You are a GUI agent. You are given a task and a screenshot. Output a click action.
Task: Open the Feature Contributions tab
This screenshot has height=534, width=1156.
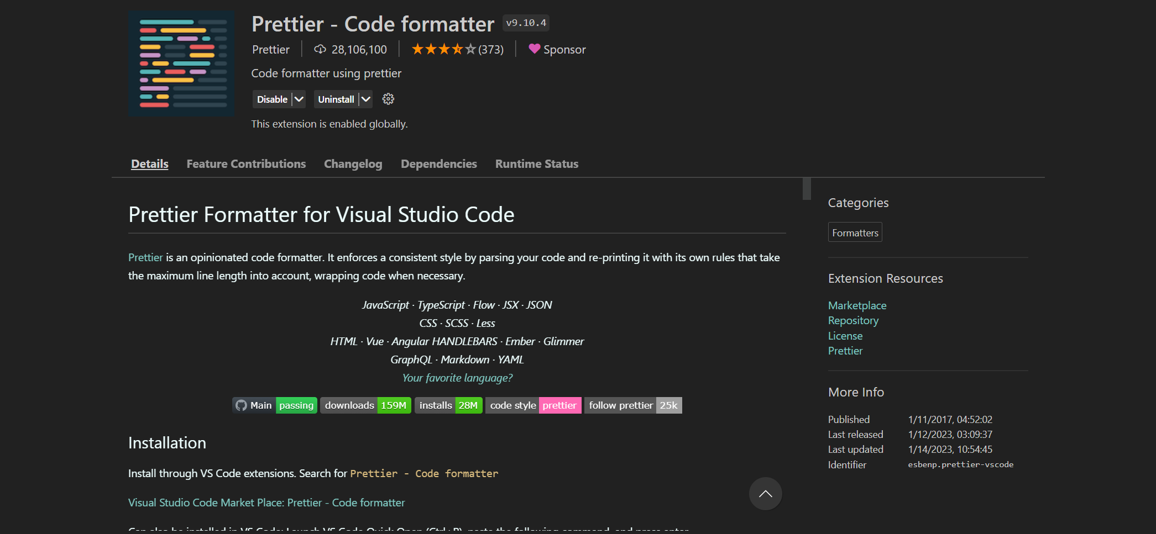[246, 164]
